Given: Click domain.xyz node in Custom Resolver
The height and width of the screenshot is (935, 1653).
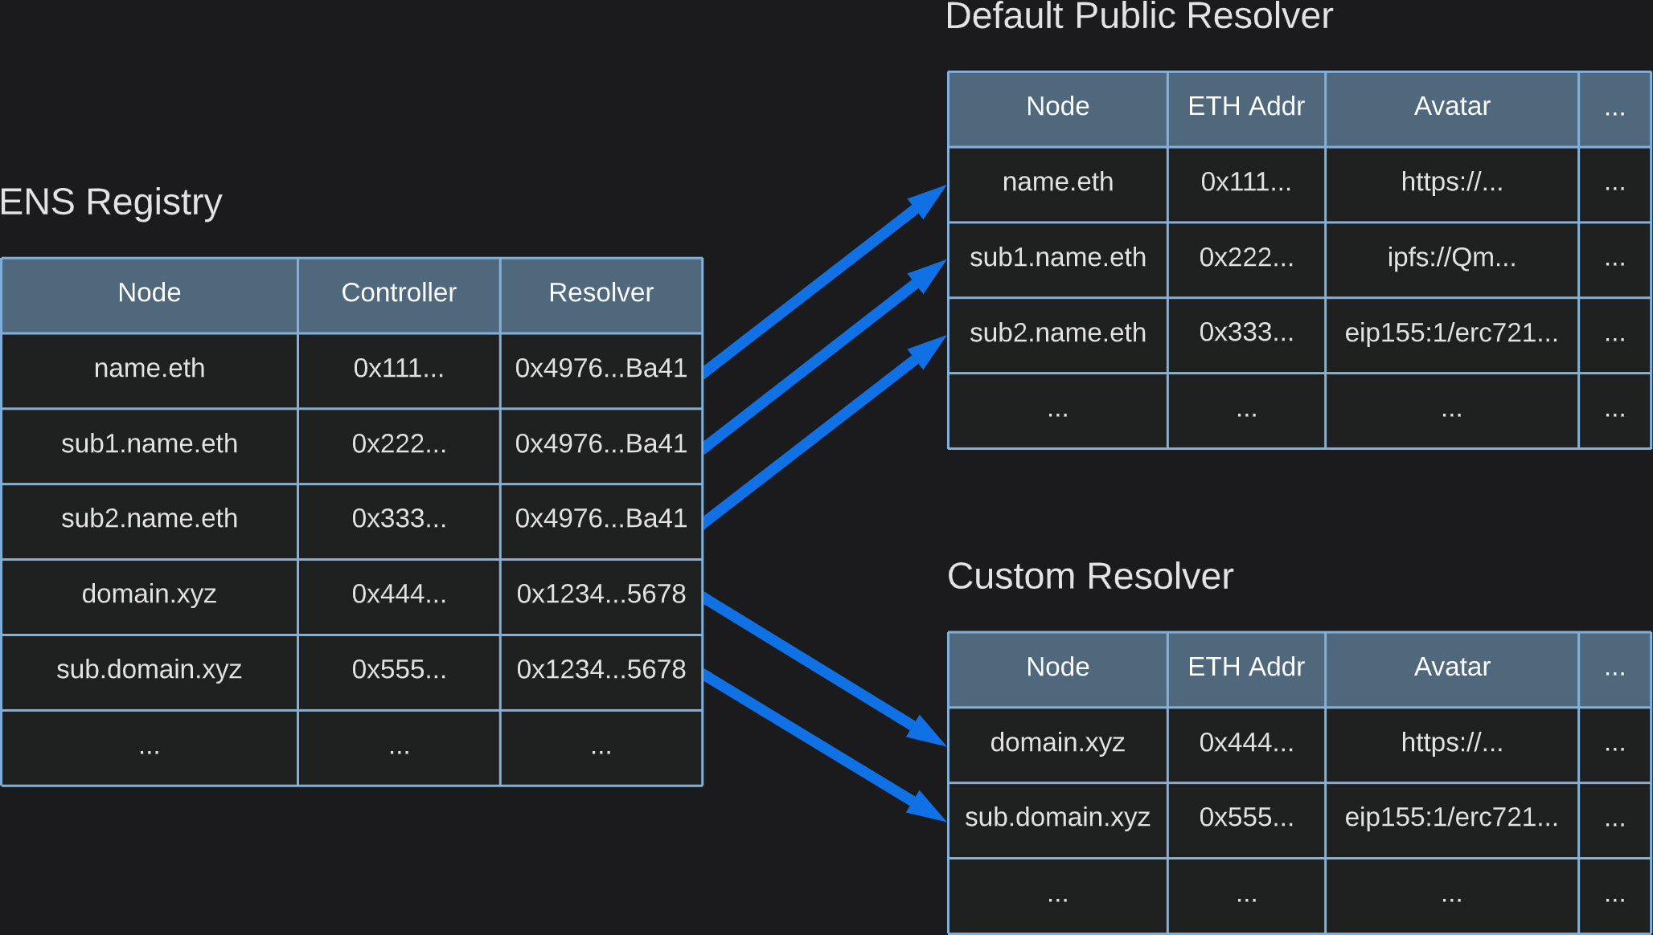Looking at the screenshot, I should [x=1057, y=742].
